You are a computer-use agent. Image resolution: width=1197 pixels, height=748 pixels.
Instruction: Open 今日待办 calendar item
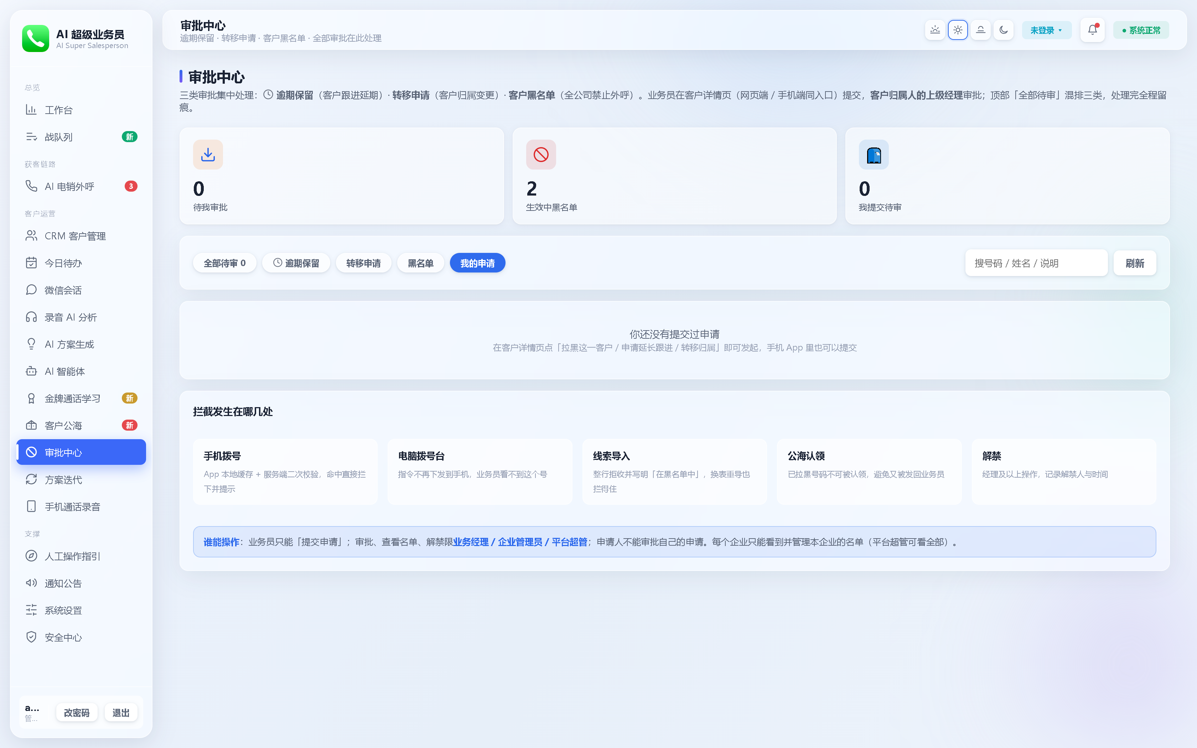pyautogui.click(x=81, y=263)
